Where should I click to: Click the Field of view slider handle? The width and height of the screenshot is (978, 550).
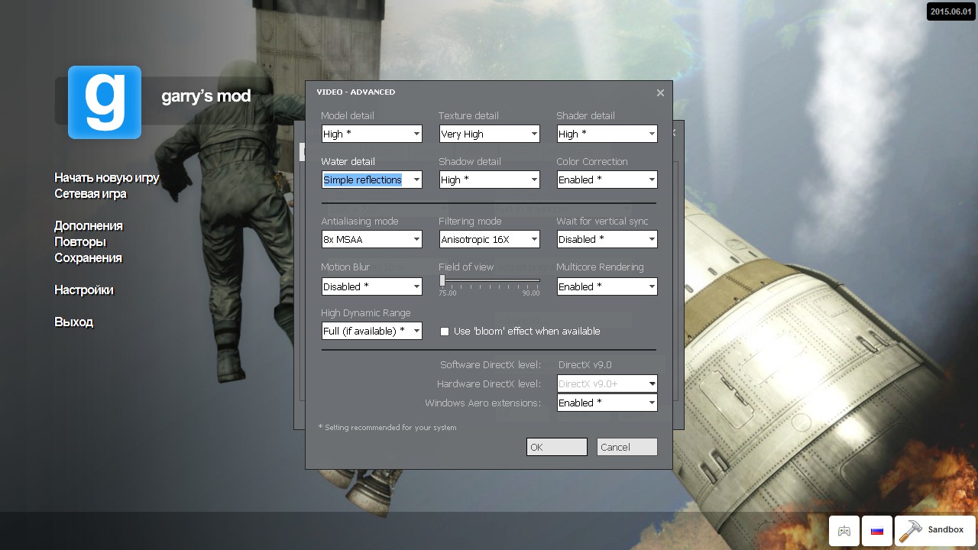click(442, 280)
